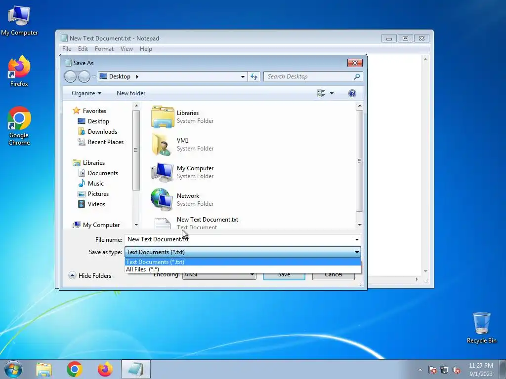Viewport: 506px width, 379px height.
Task: Open the Notepad Edit menu
Action: pos(83,49)
